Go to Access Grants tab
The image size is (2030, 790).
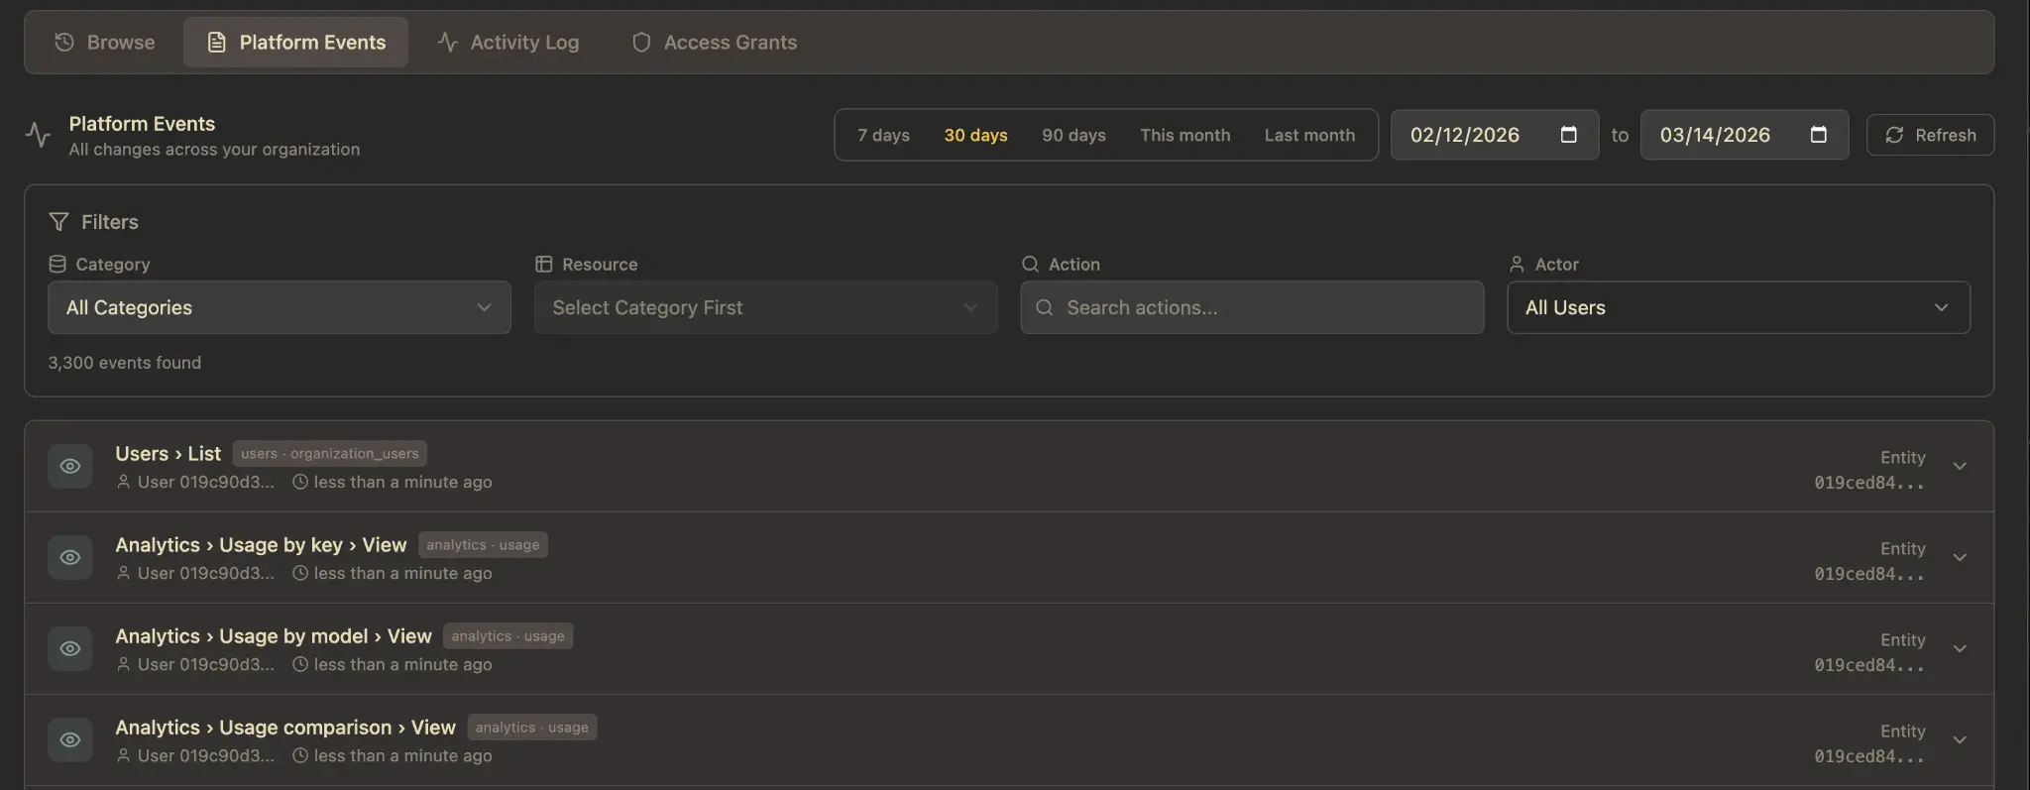715,43
